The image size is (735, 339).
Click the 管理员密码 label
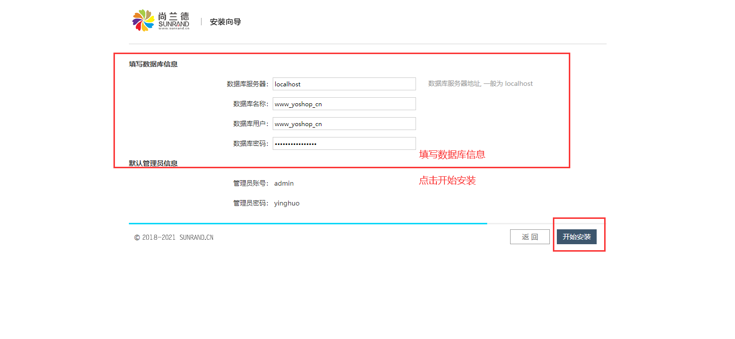[251, 203]
